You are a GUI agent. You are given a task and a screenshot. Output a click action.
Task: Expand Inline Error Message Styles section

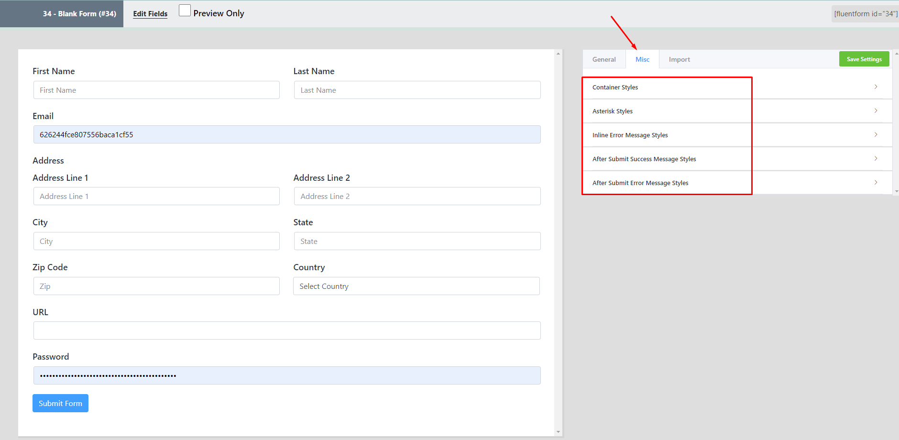tap(737, 135)
